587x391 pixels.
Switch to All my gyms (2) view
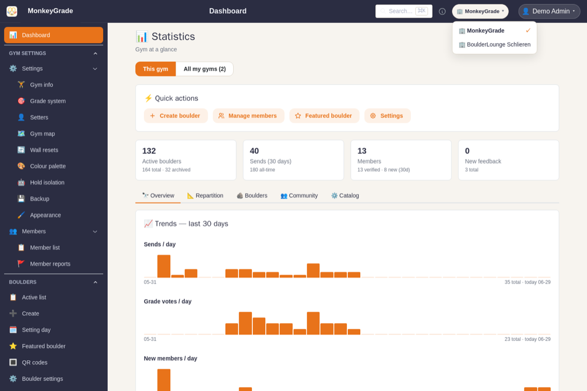204,69
